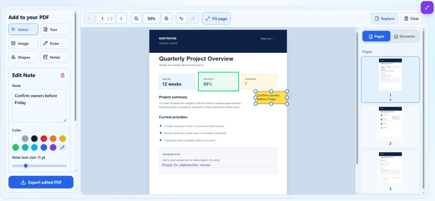Pick the teal color swatch

click(x=25, y=147)
